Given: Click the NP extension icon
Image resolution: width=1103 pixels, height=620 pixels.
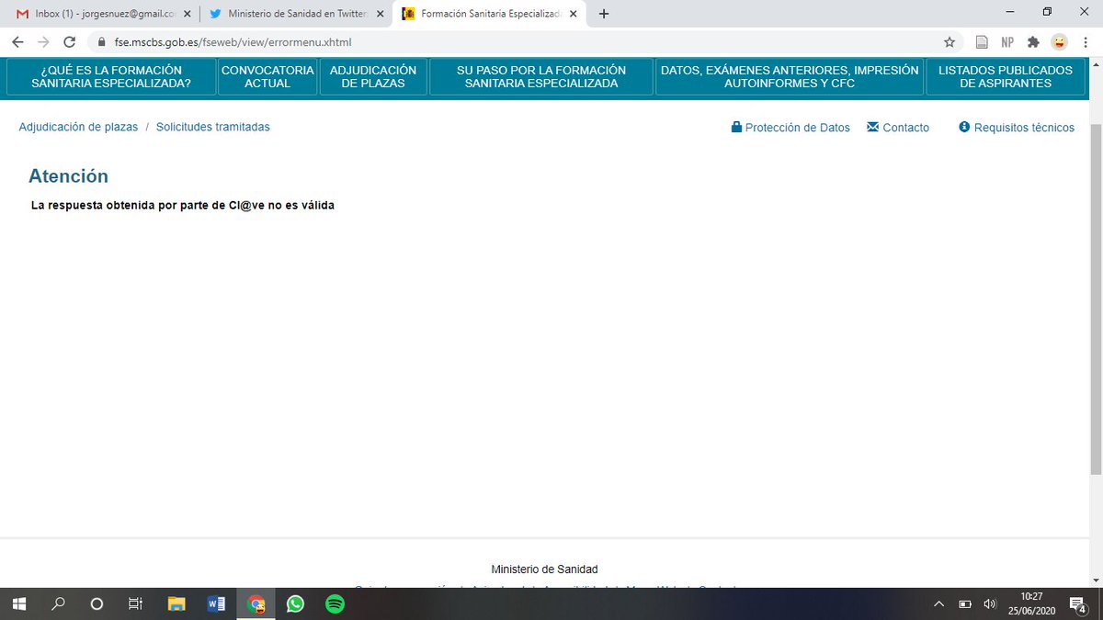Looking at the screenshot, I should [x=1007, y=42].
